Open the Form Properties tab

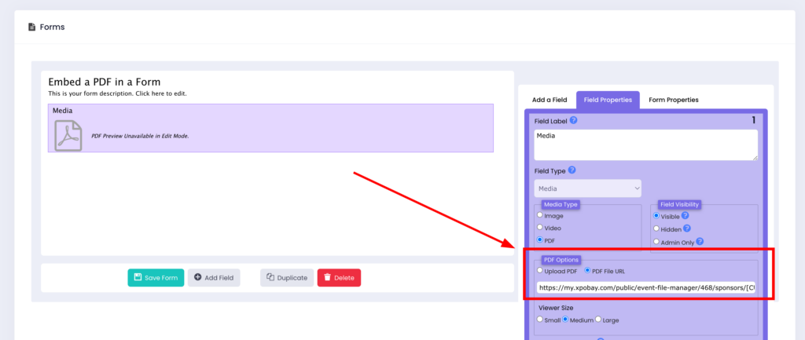[672, 100]
